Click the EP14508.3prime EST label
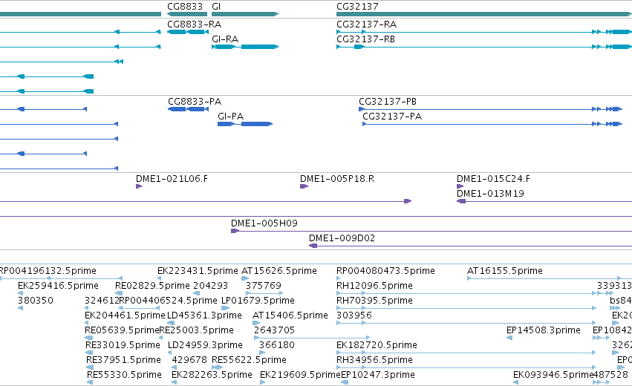This screenshot has width=632, height=386. pyautogui.click(x=544, y=330)
